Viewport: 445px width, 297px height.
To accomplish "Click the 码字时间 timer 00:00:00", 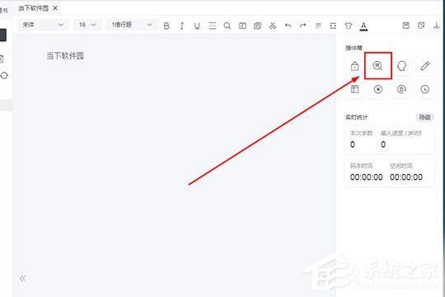I will pos(367,177).
